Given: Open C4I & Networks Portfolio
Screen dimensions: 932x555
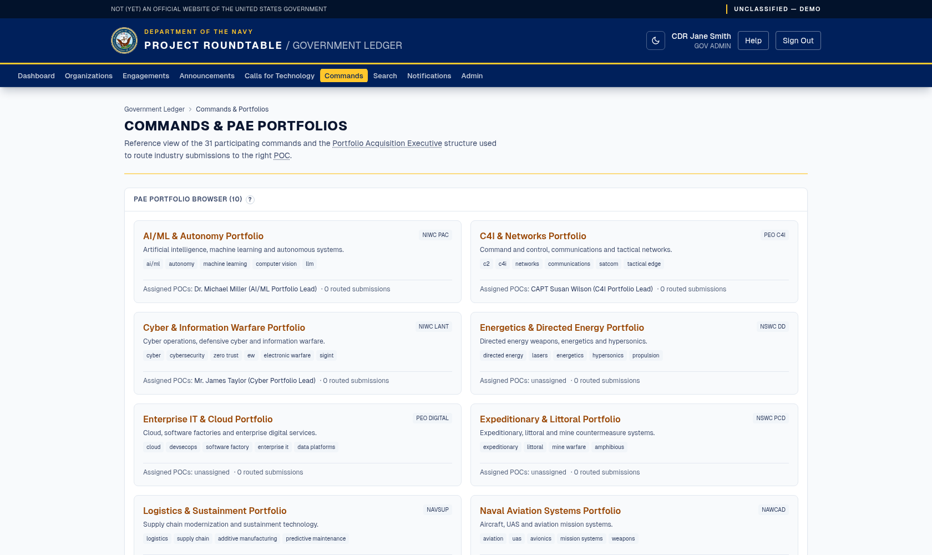Looking at the screenshot, I should (x=533, y=236).
